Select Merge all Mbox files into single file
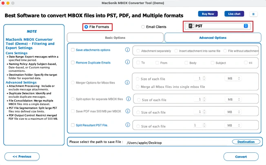This screenshot has width=266, height=165. [x=137, y=87]
